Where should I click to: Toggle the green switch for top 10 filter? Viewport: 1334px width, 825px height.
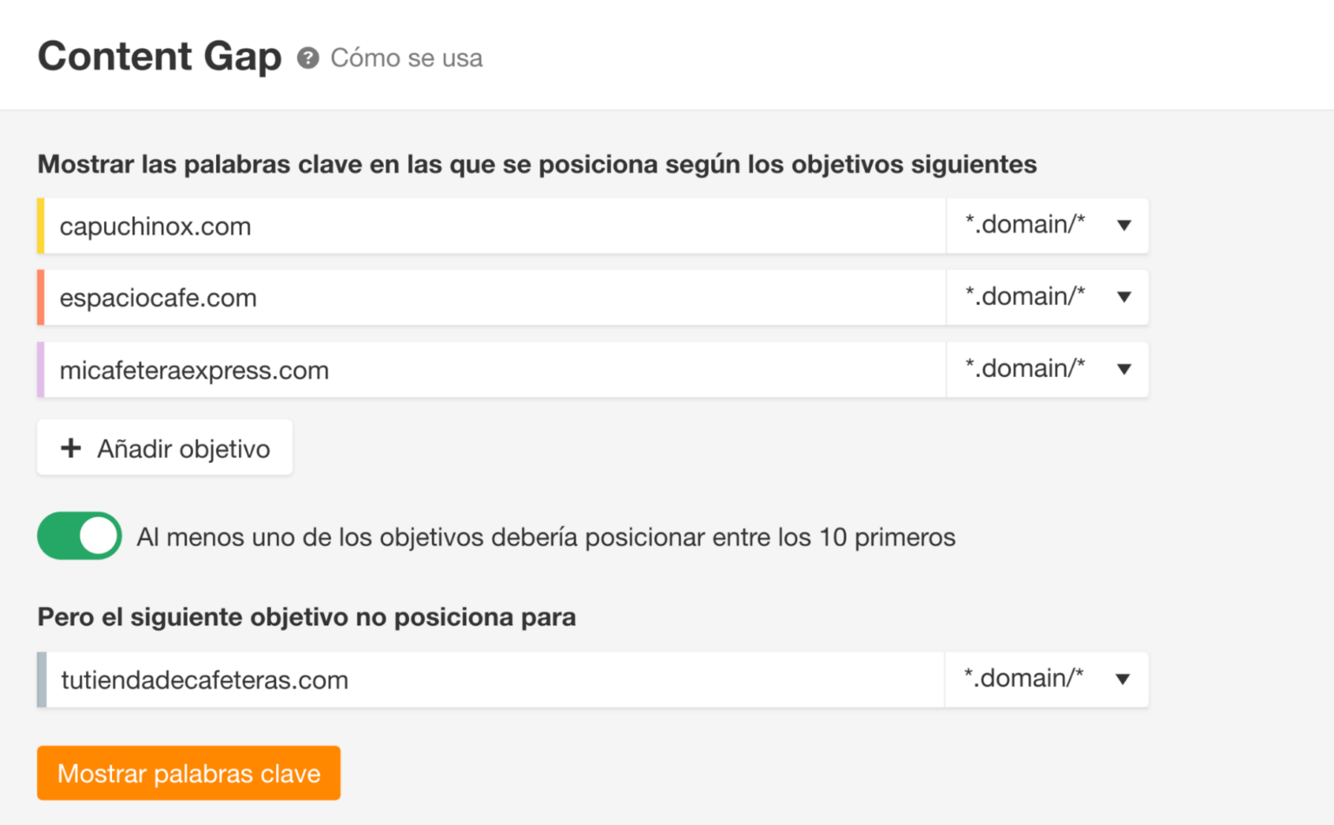click(79, 536)
